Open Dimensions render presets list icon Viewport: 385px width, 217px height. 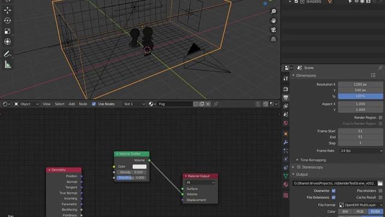(x=373, y=75)
